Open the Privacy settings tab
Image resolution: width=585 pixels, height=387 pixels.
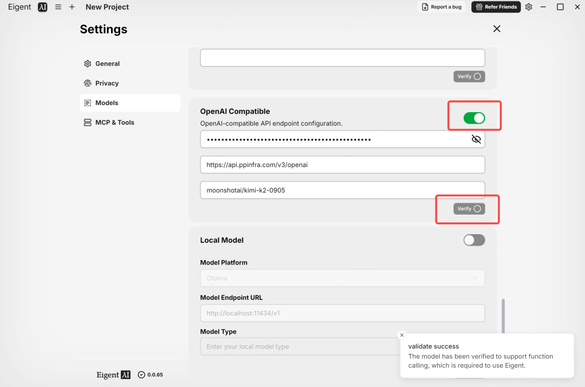coord(107,83)
